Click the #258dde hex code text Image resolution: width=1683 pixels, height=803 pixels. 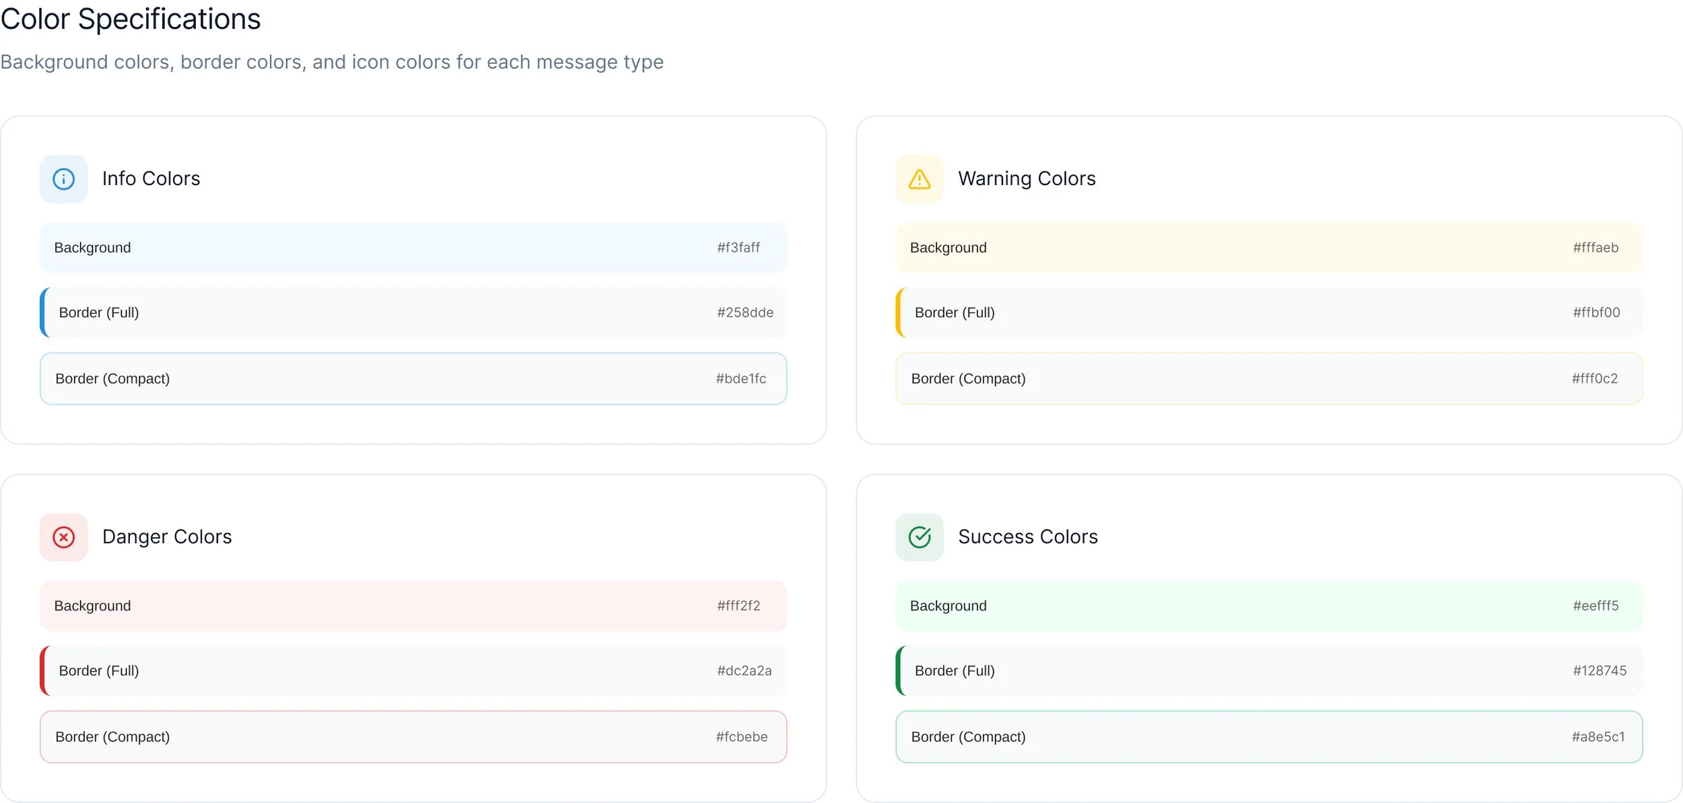pos(745,312)
